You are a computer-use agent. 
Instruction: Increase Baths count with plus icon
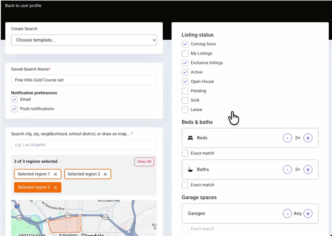[308, 169]
